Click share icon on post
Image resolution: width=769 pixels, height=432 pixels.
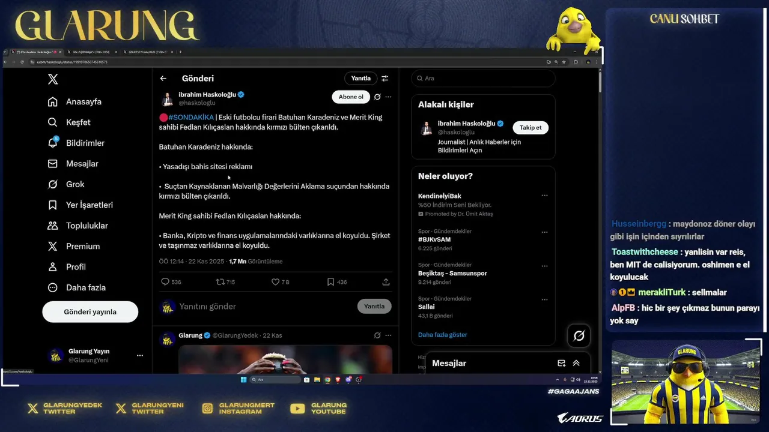[386, 281]
